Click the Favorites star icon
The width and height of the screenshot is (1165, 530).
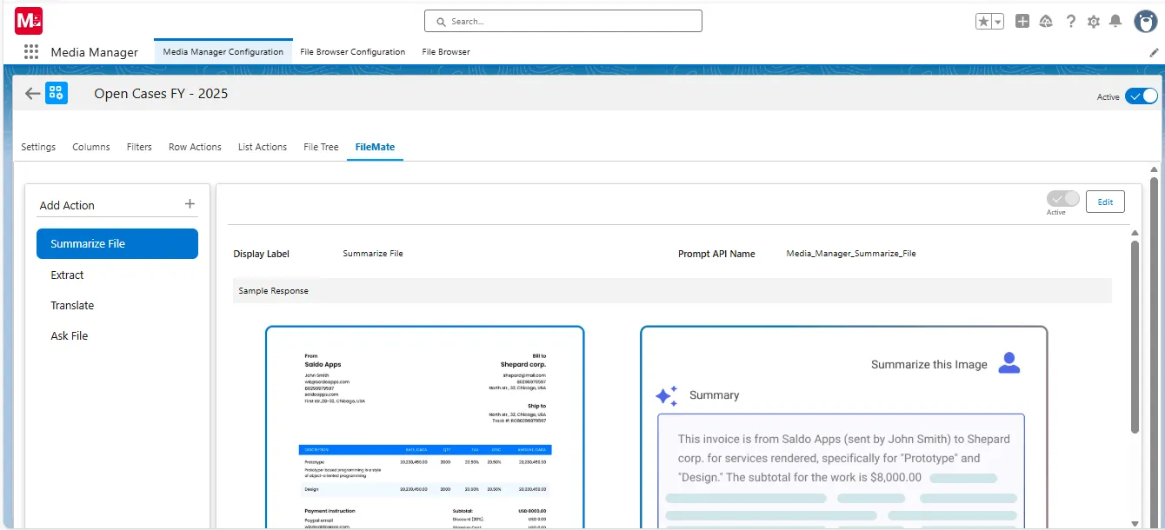[984, 22]
